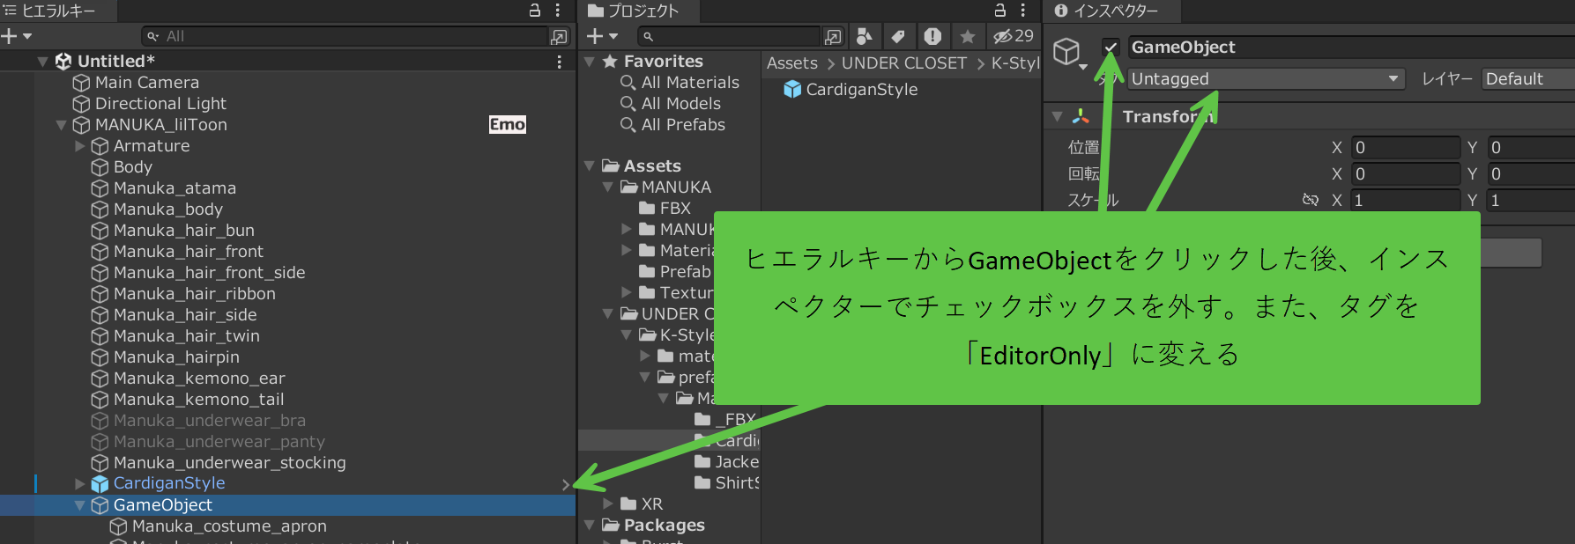Click the save-search star icon in Project toolbar
Screen dimensions: 1575x544
(968, 36)
